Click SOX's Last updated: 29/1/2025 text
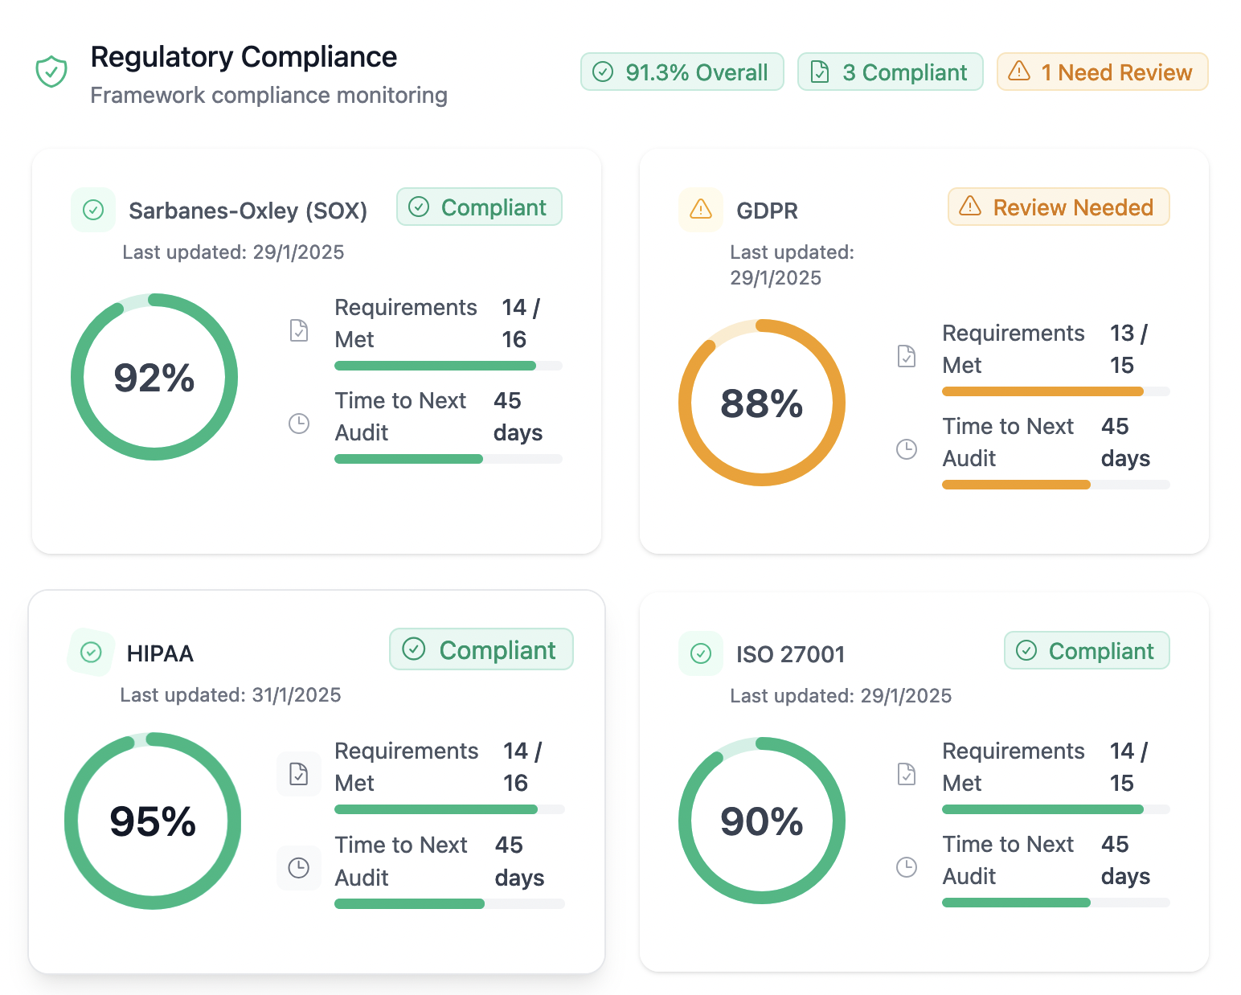This screenshot has height=995, width=1241. tap(233, 252)
